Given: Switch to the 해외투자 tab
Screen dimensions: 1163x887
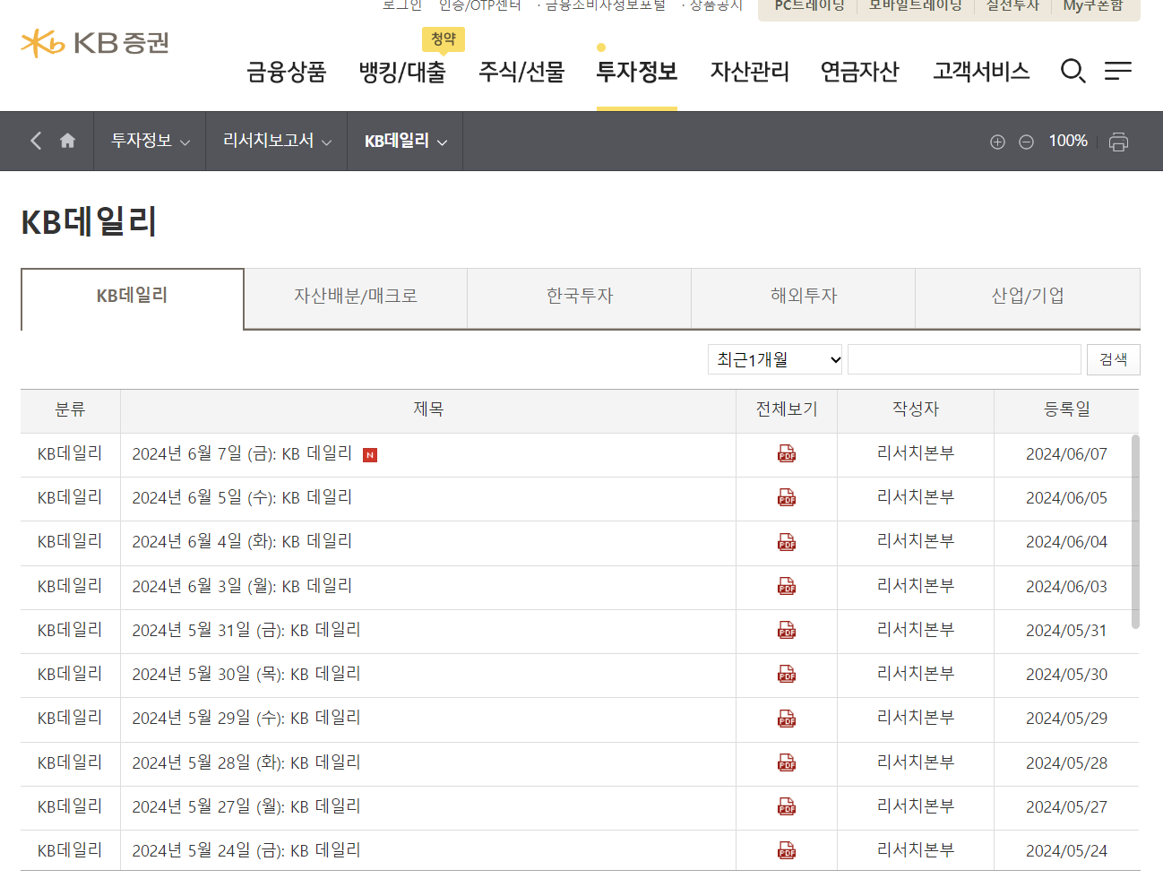Looking at the screenshot, I should (804, 297).
